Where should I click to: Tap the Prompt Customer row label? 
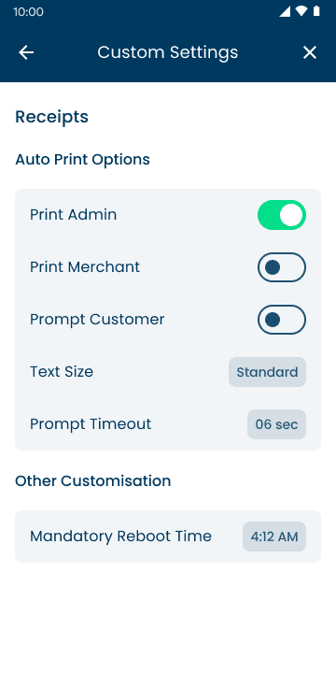97,320
